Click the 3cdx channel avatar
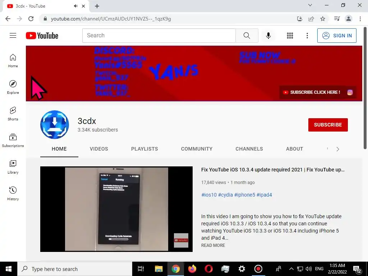368x276 pixels. 55,125
